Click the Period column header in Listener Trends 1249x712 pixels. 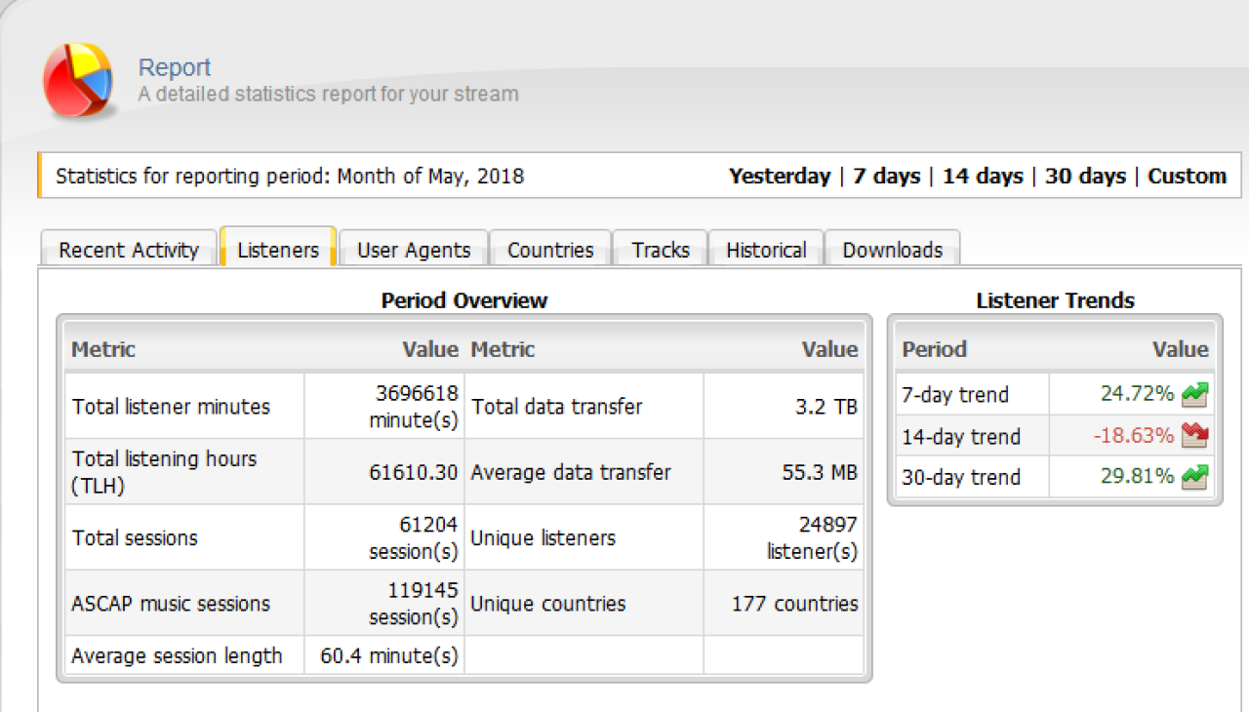[934, 349]
